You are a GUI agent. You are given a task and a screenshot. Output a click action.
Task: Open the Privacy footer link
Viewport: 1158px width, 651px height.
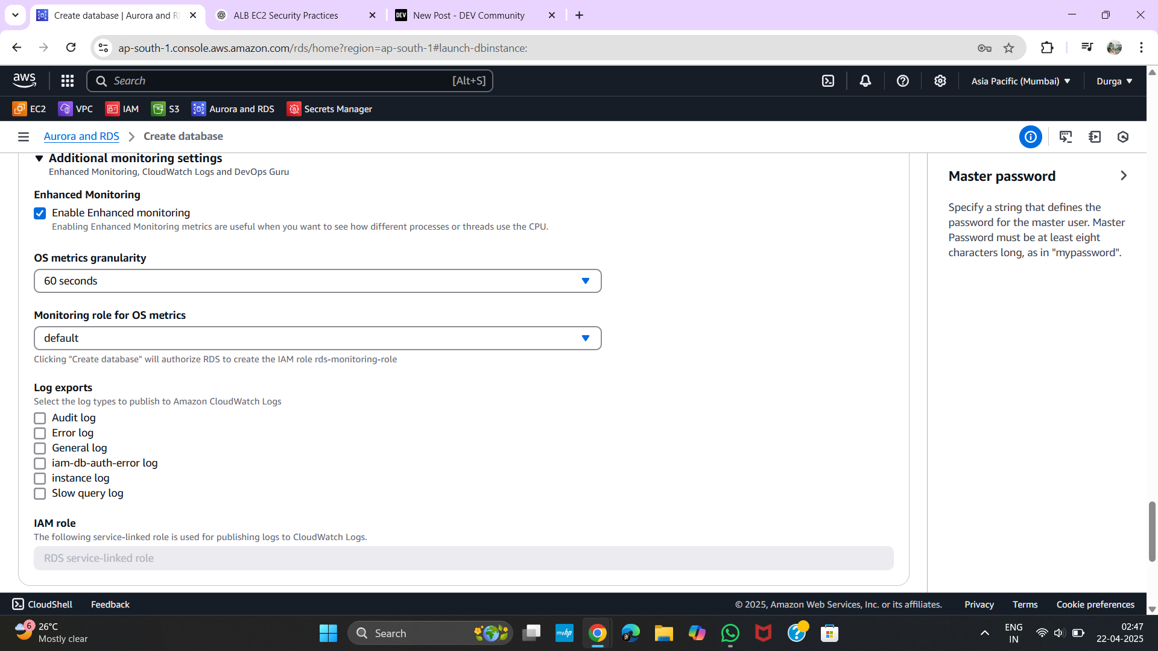[x=979, y=604]
